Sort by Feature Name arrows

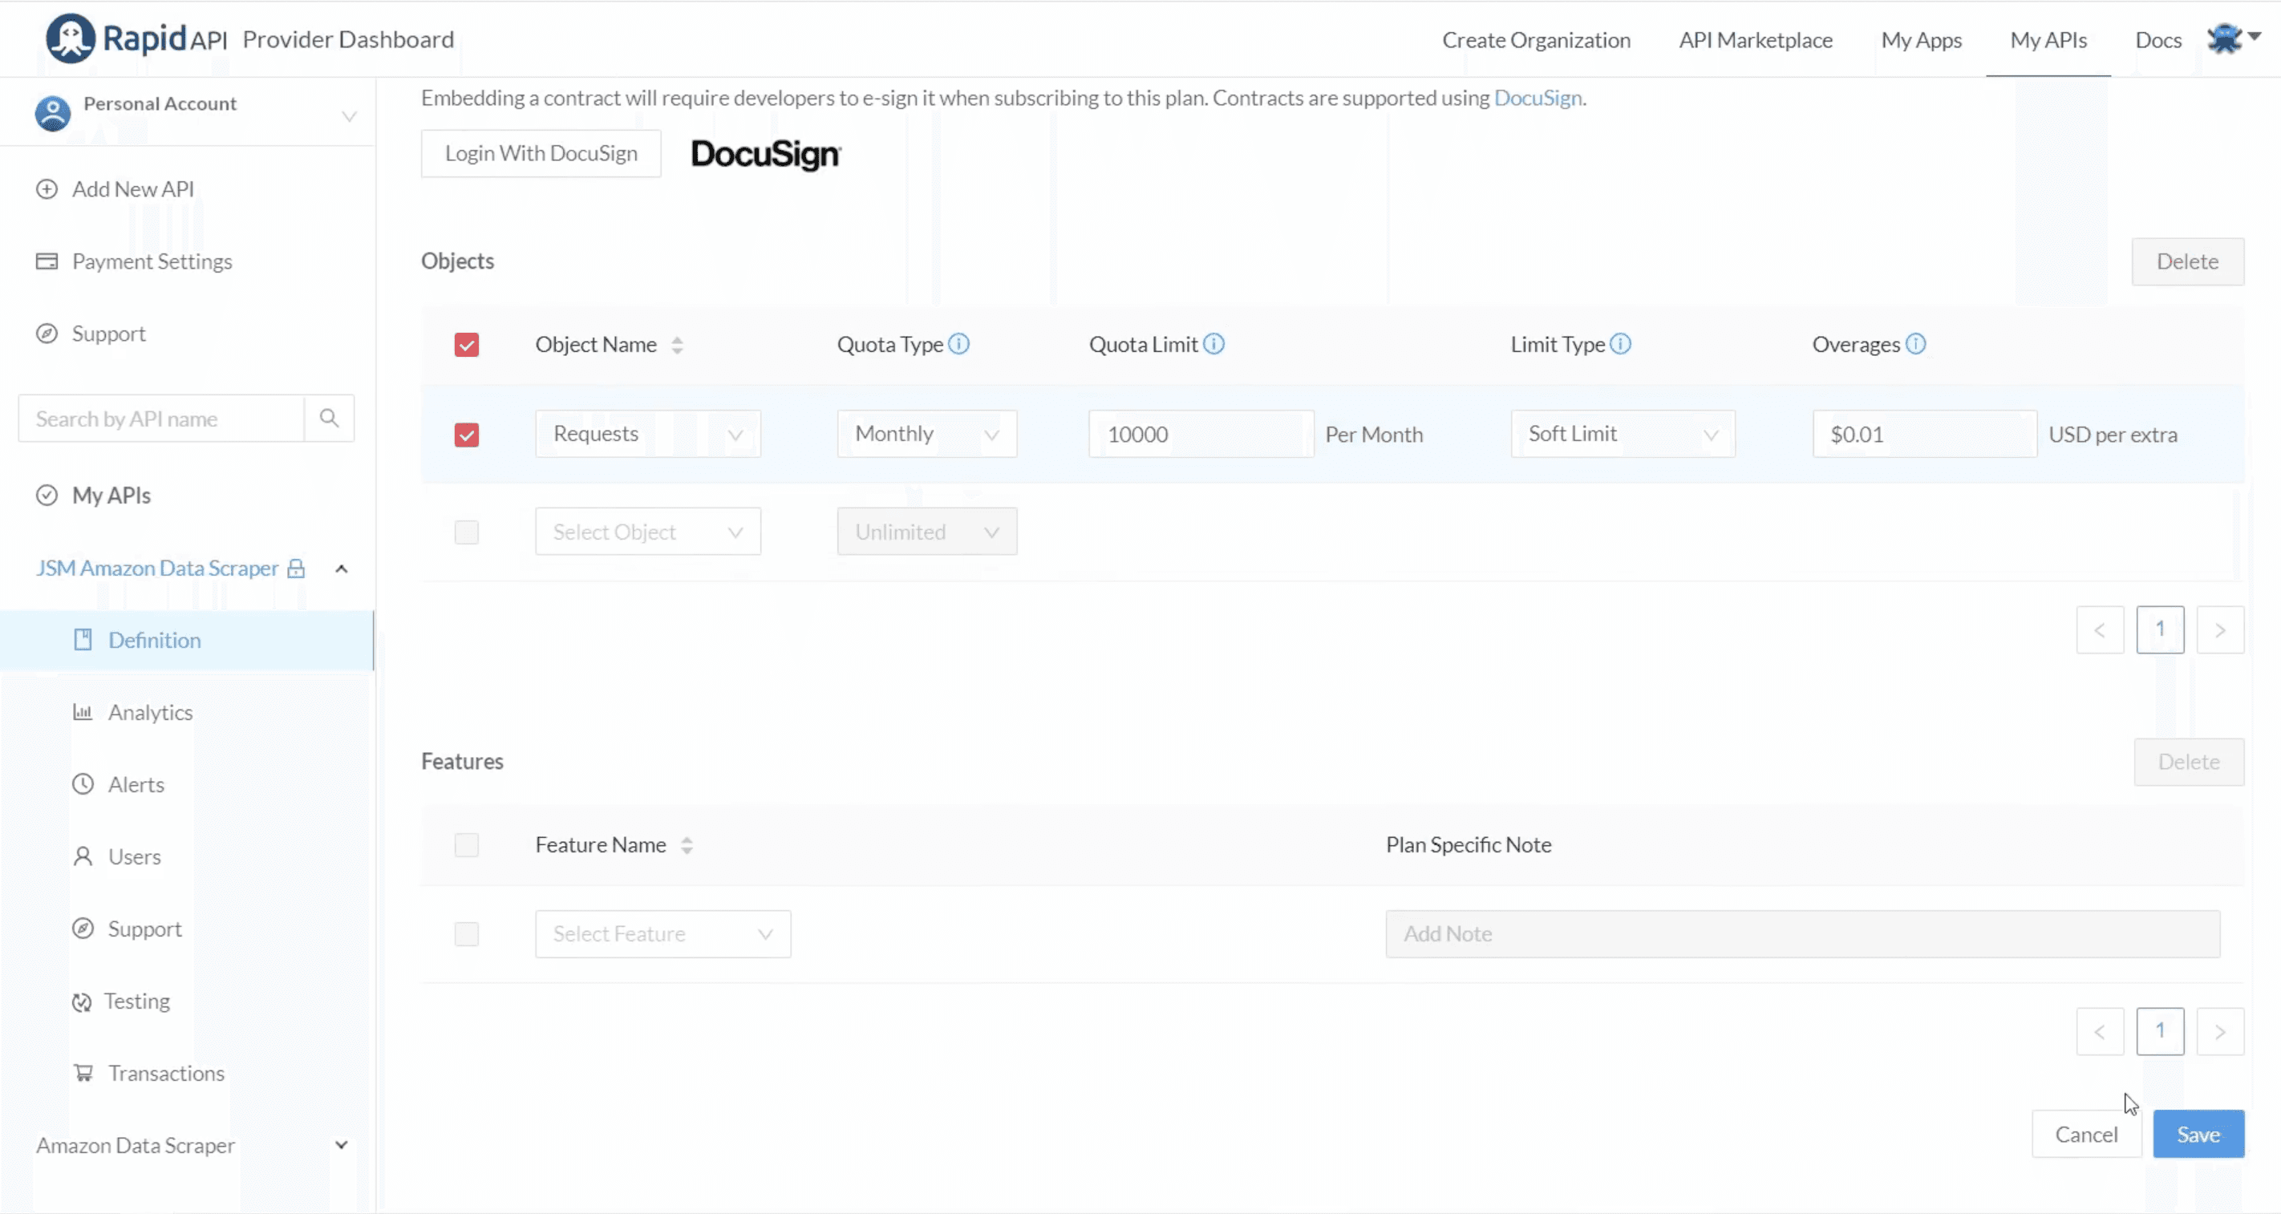[687, 846]
